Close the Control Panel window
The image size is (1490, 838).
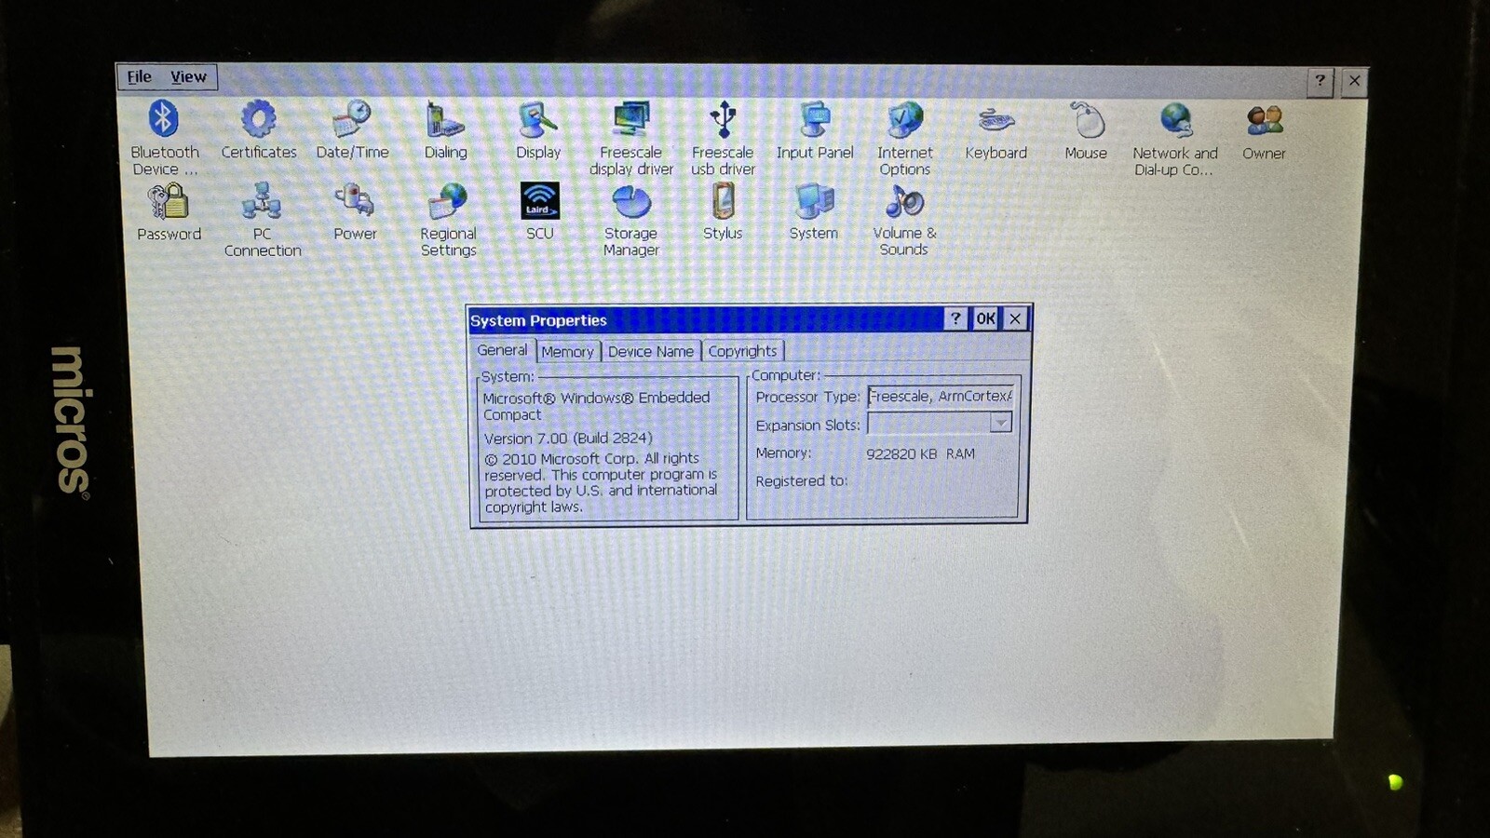click(1354, 81)
